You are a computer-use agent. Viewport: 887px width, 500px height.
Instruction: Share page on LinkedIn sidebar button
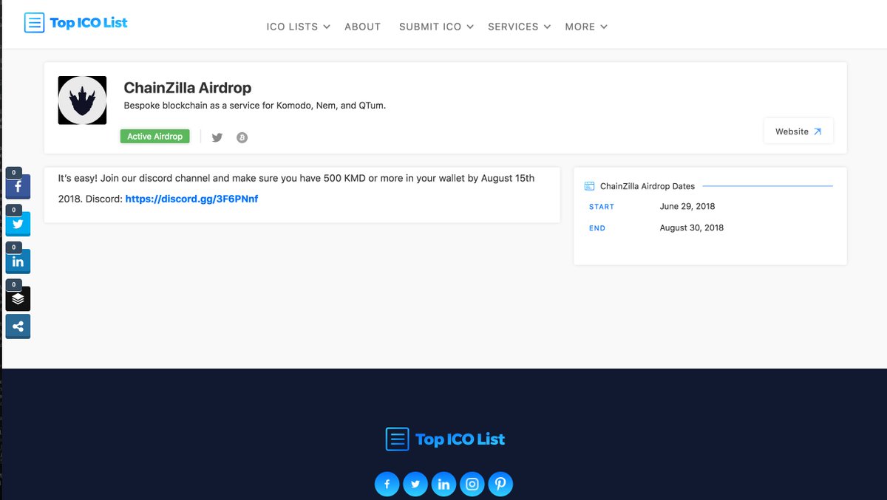[18, 261]
